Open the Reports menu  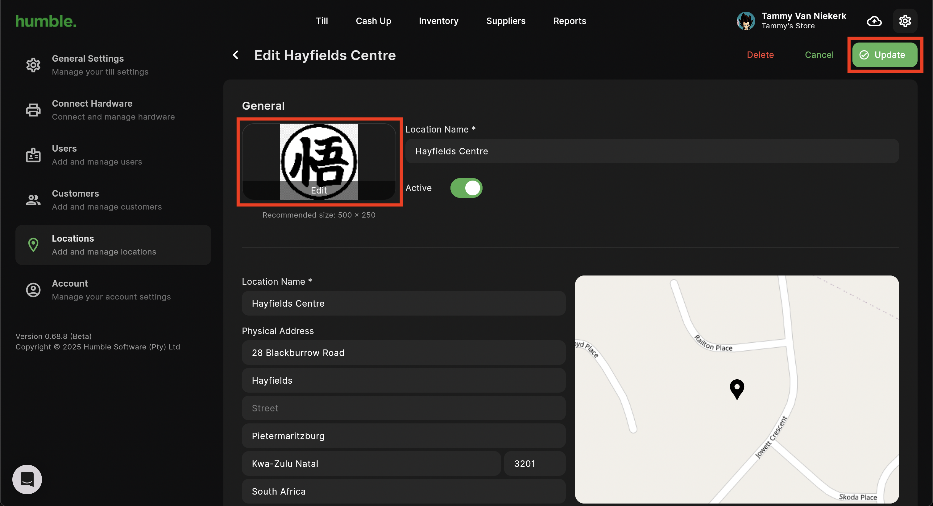[x=569, y=21]
